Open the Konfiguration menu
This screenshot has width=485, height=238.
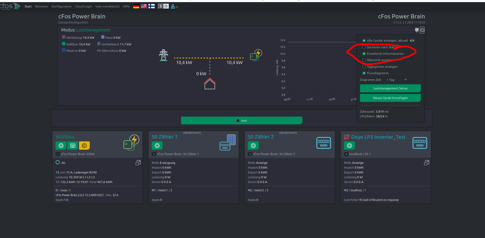(61, 6)
